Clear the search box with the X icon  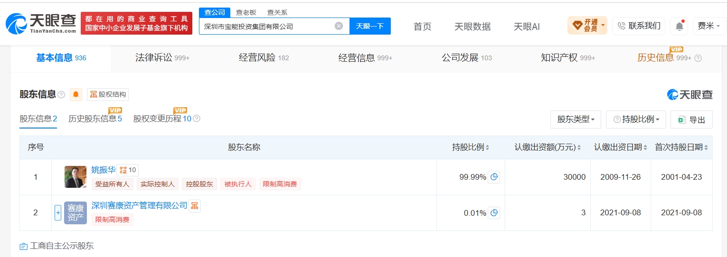point(339,26)
